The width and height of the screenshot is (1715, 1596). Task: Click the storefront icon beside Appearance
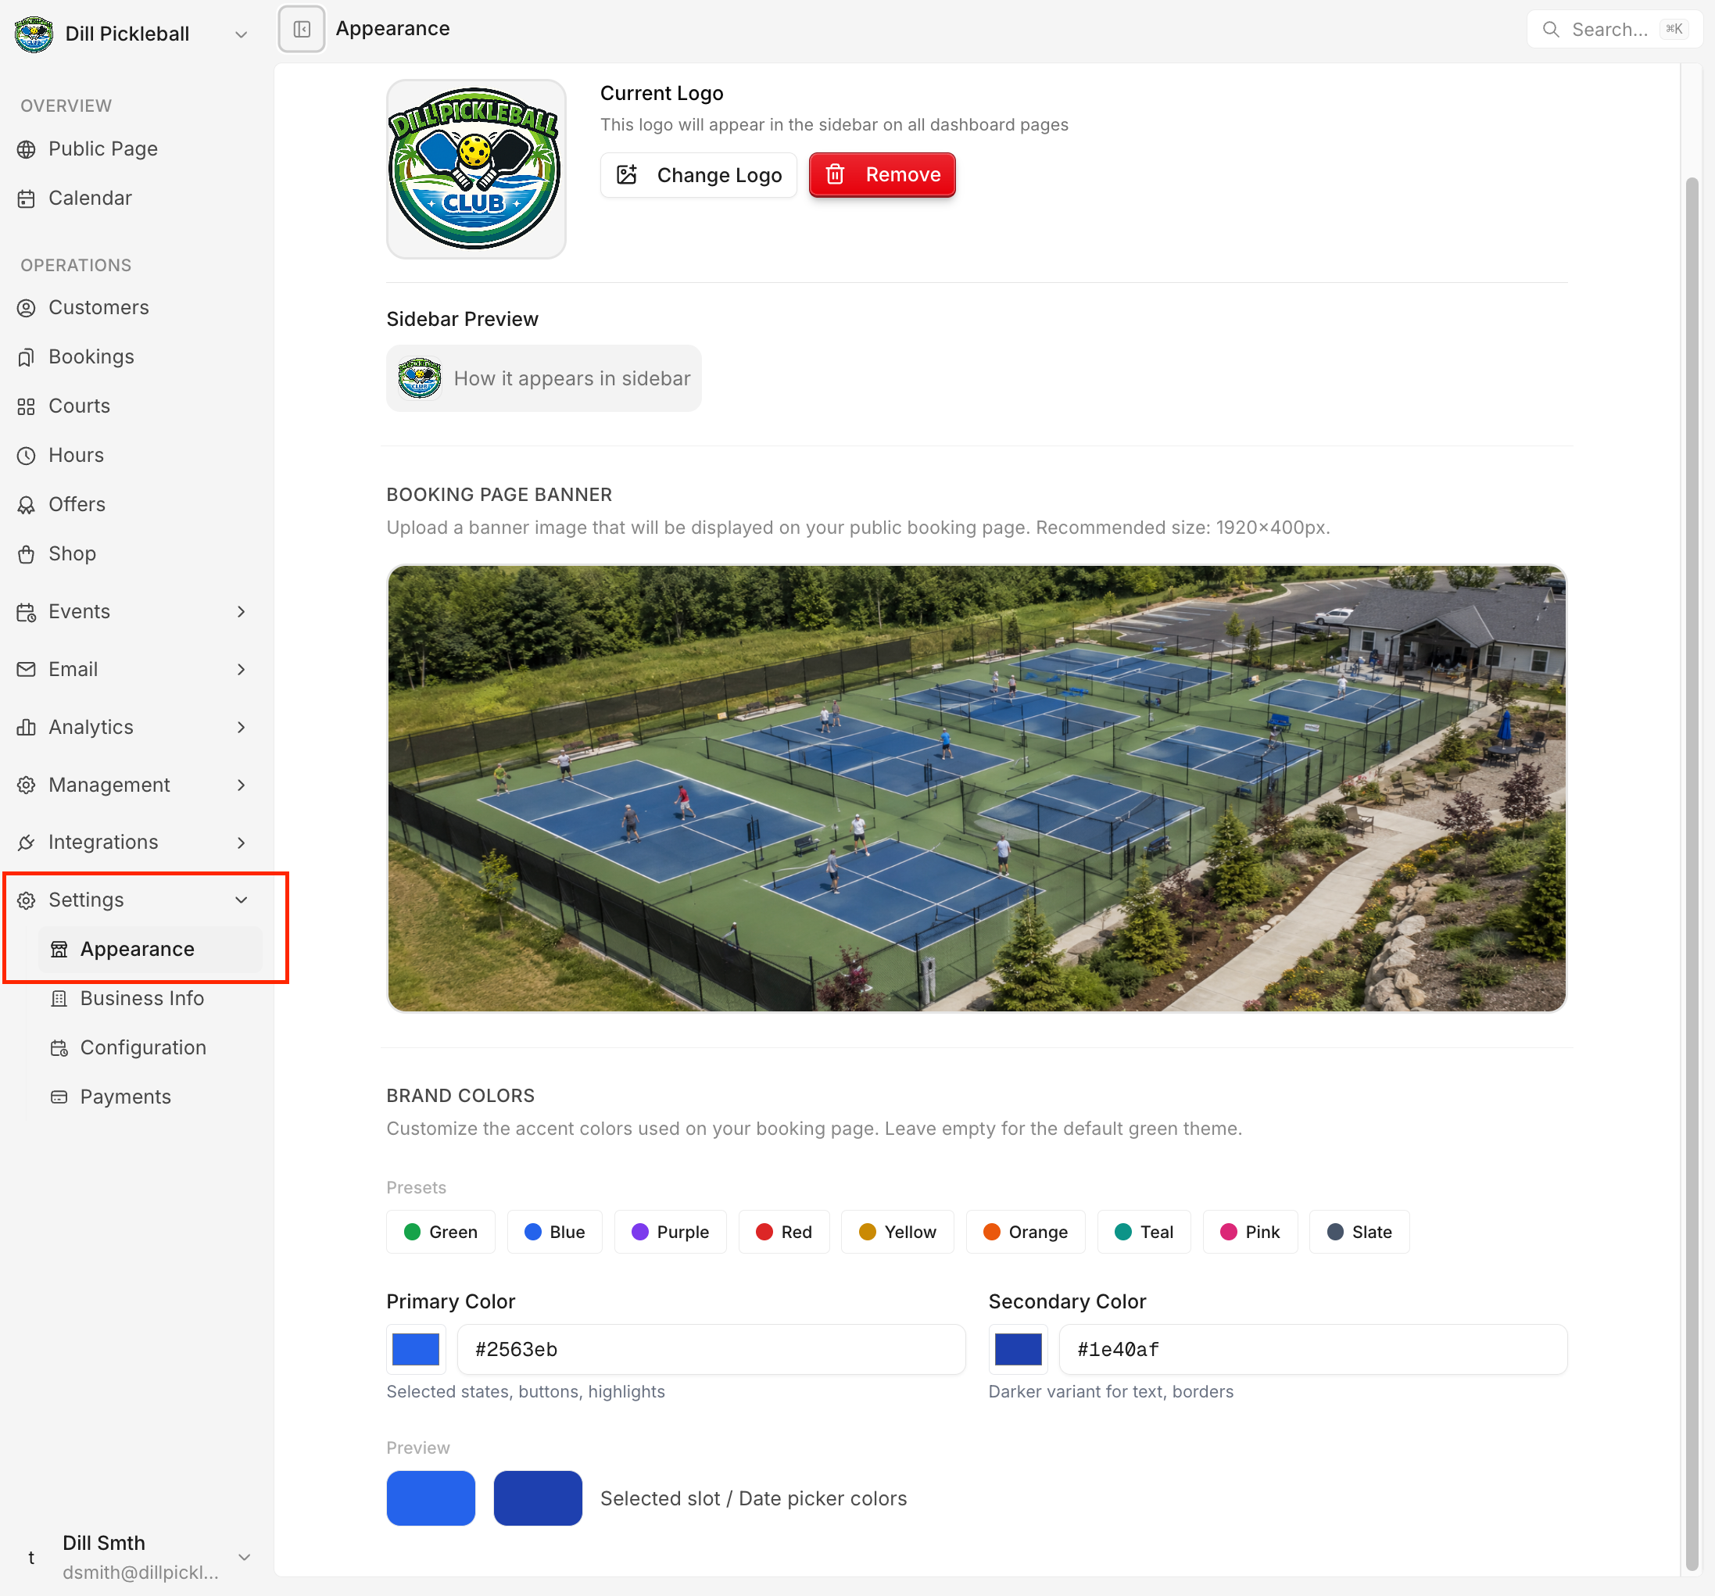(x=59, y=950)
